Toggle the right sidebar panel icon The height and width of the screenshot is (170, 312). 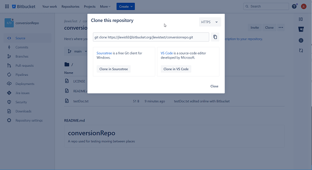click(301, 19)
